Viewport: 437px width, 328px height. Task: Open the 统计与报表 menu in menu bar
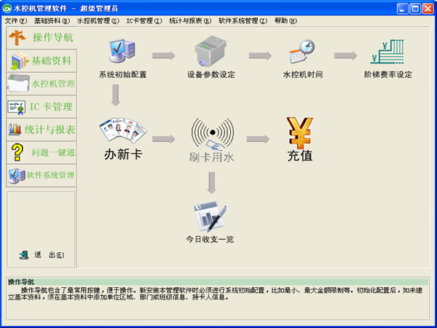pos(189,21)
